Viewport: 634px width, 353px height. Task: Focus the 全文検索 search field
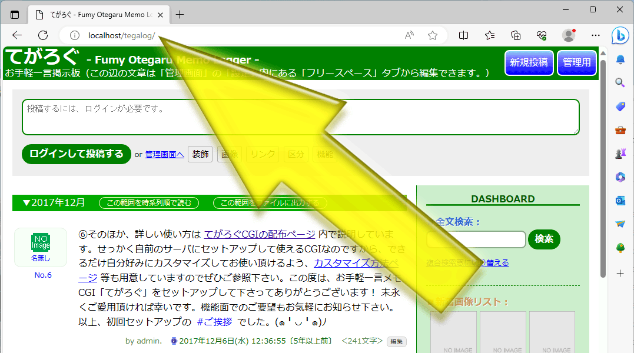tap(476, 239)
